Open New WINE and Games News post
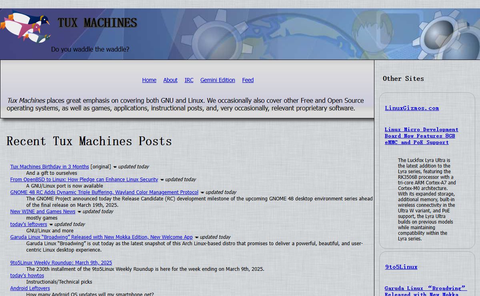Screen dimensions: 480x296 click(43, 212)
